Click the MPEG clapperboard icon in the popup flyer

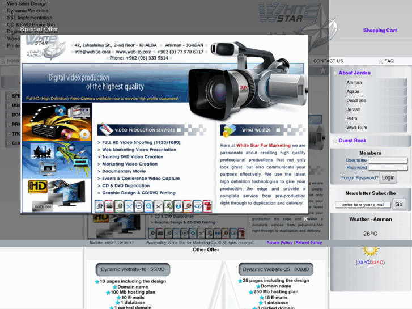click(x=109, y=206)
